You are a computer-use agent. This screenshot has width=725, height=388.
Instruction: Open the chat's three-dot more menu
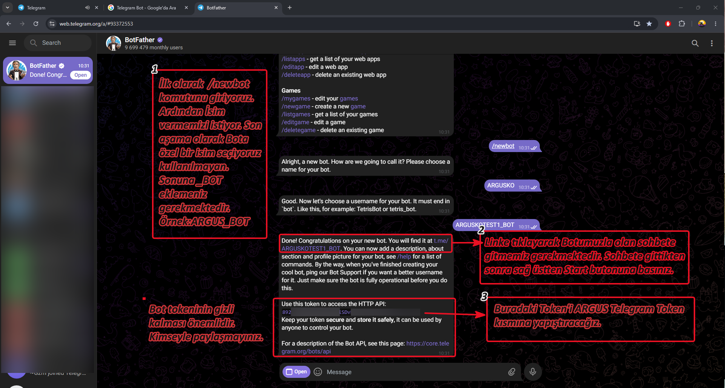(x=712, y=43)
